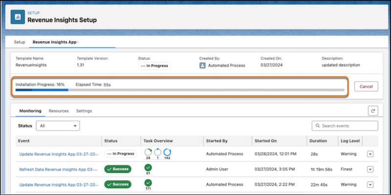Viewport: 391px width, 195px height.
Task: Click the Success badge in the 2:22 PM row
Action: click(118, 185)
